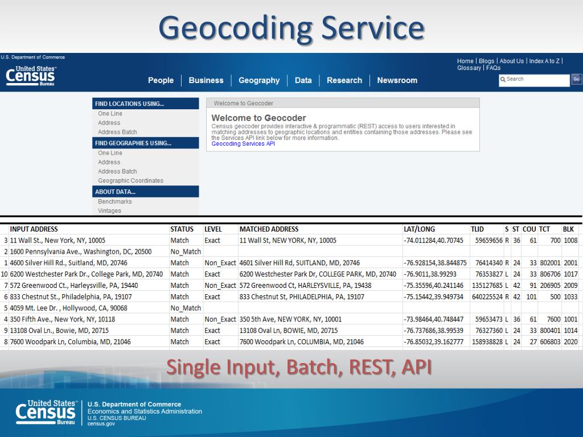This screenshot has width=583, height=437.
Task: Select cell 4059 Mt. Lee Dr., Hollywood
Action: pyautogui.click(x=68, y=308)
